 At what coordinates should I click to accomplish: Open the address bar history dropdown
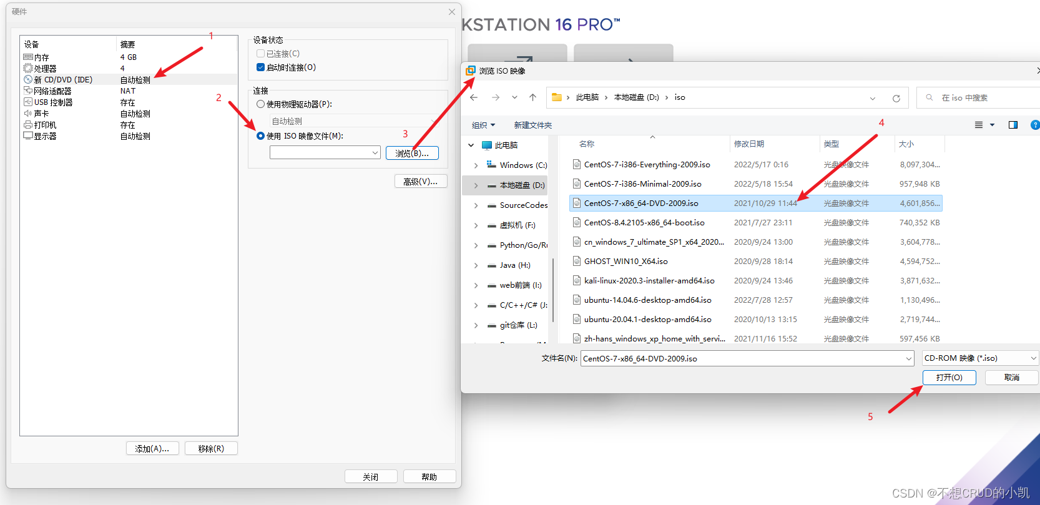pos(873,98)
